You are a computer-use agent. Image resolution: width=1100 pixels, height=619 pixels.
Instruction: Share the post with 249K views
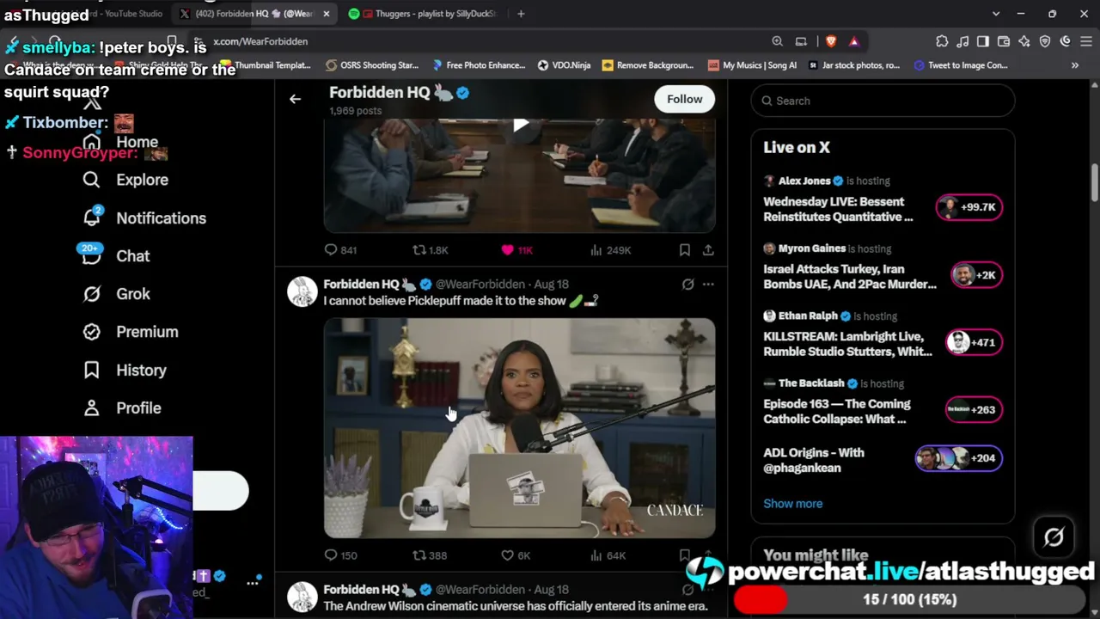click(708, 250)
